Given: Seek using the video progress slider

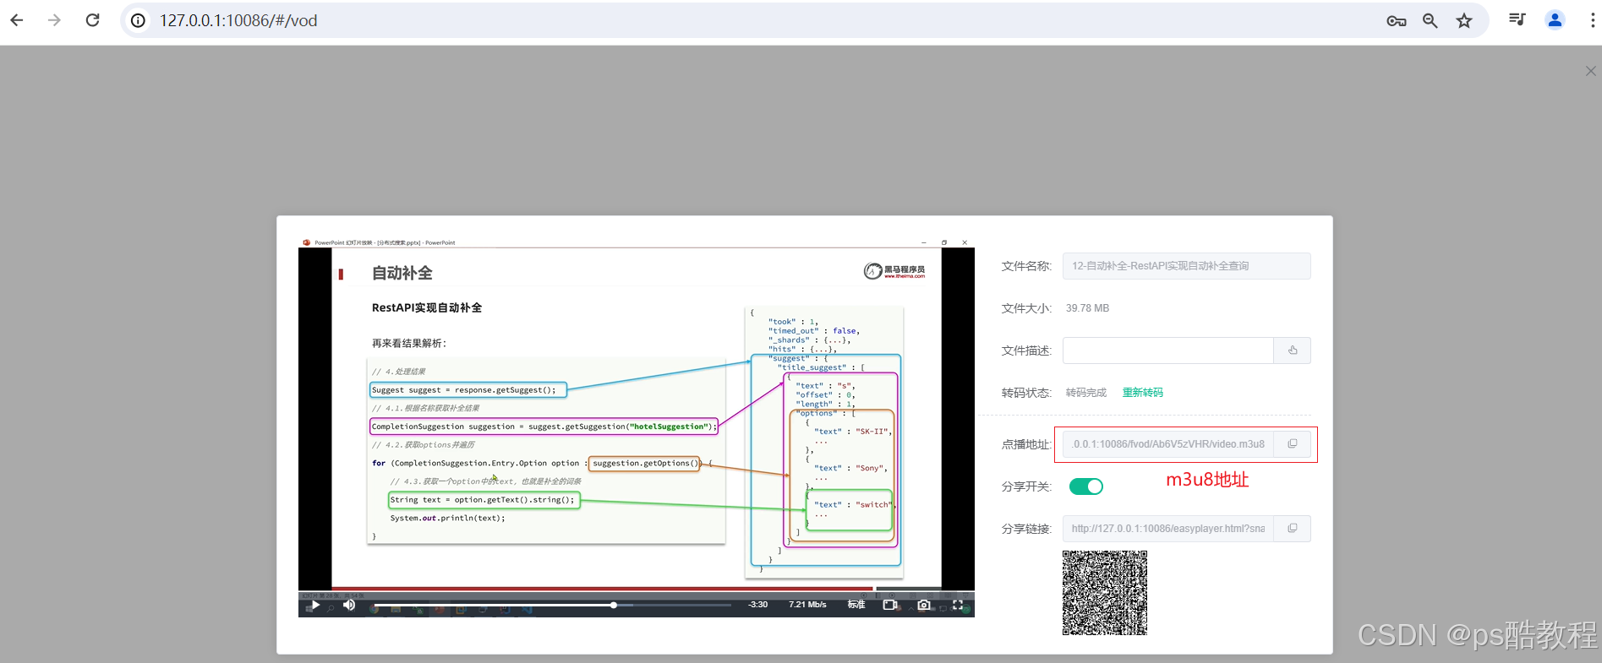Looking at the screenshot, I should tap(553, 605).
